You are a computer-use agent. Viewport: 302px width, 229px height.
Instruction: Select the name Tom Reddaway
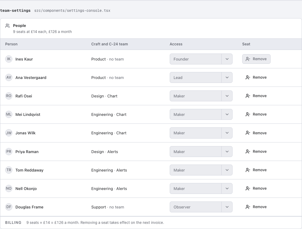pos(30,170)
